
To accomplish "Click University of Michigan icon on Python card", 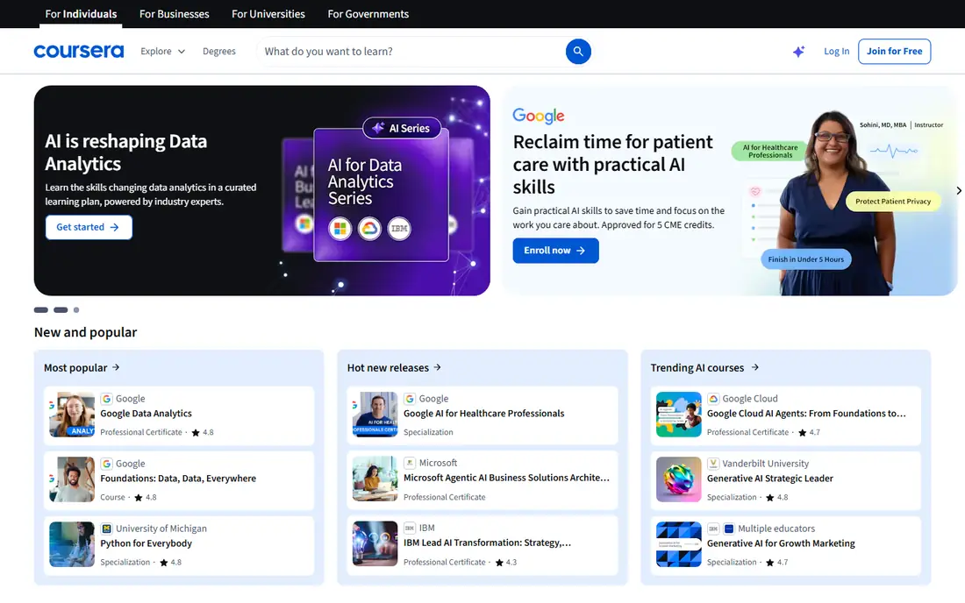I will (x=106, y=529).
